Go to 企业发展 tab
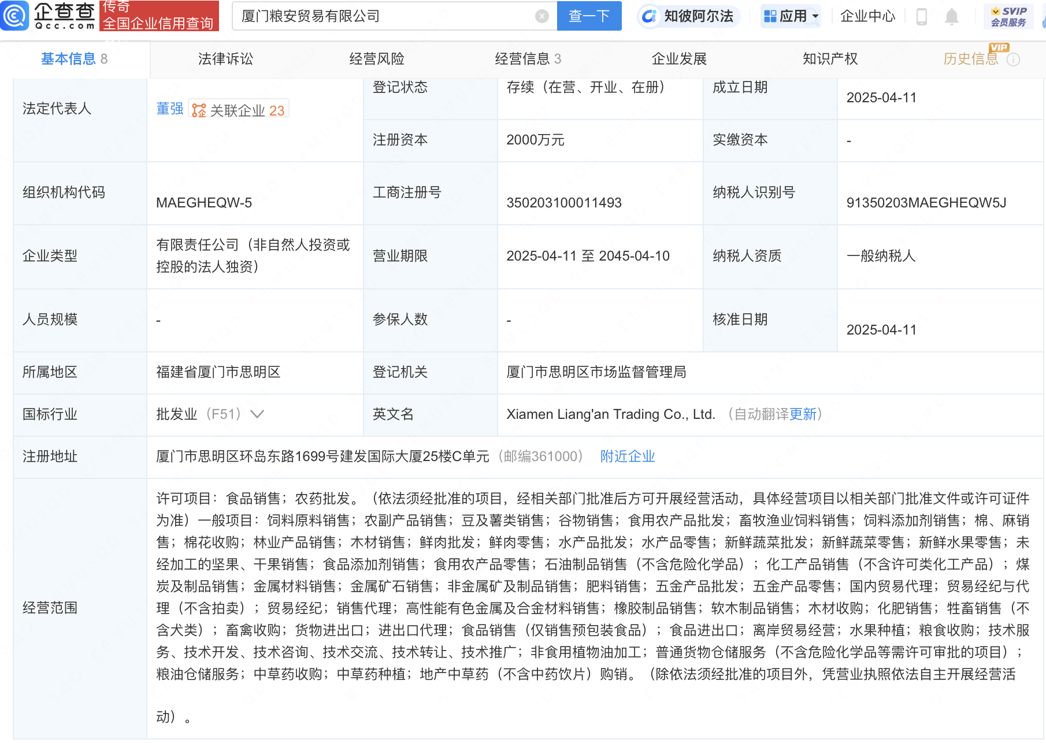 point(679,59)
